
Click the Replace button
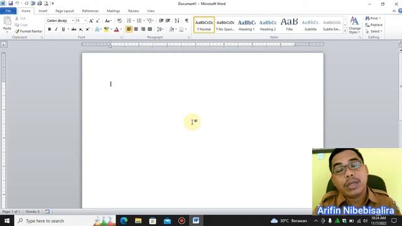tap(374, 25)
